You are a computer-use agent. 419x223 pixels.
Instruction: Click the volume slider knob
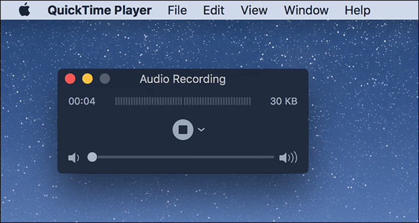point(92,157)
